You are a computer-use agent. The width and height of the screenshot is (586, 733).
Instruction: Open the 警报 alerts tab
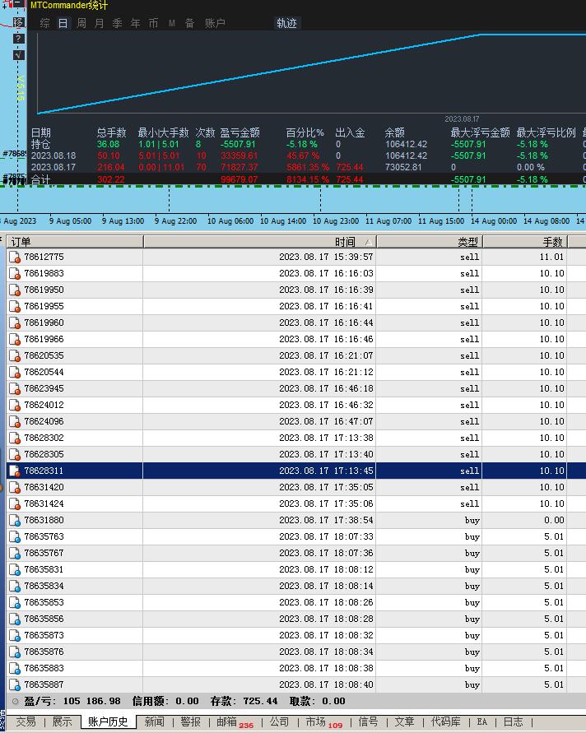coord(190,721)
